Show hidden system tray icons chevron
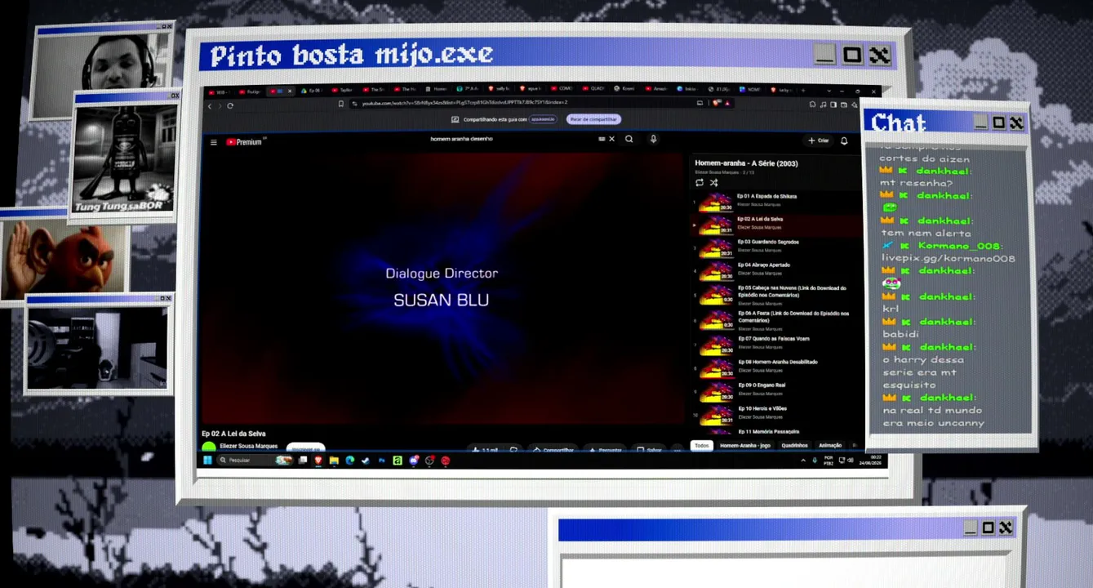1093x588 pixels. click(803, 461)
